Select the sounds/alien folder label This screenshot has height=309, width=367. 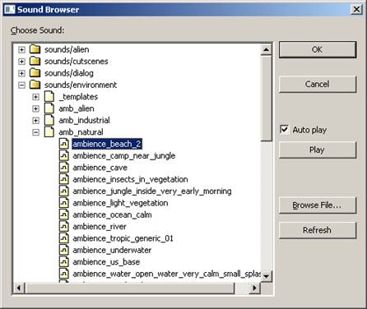click(x=67, y=49)
